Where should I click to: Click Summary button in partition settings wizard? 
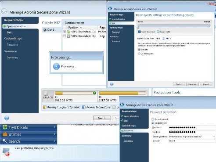click(192, 84)
